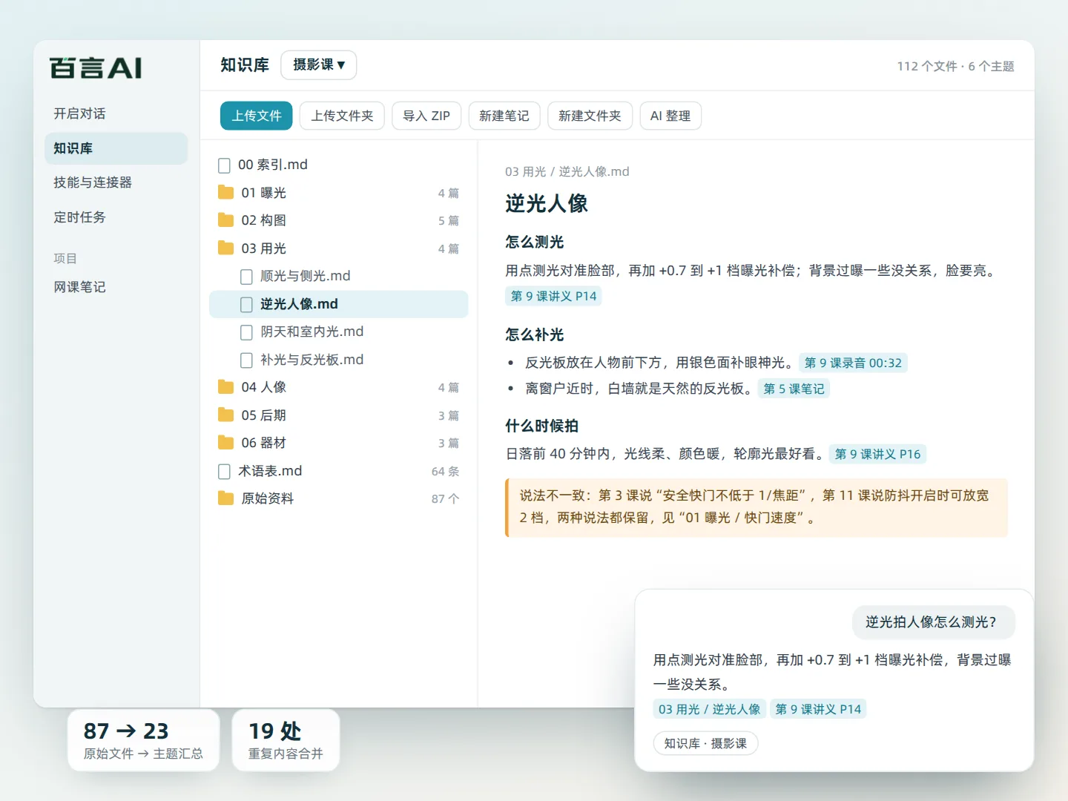Viewport: 1068px width, 801px height.
Task: Expand the 06 器材 folder
Action: click(x=338, y=443)
